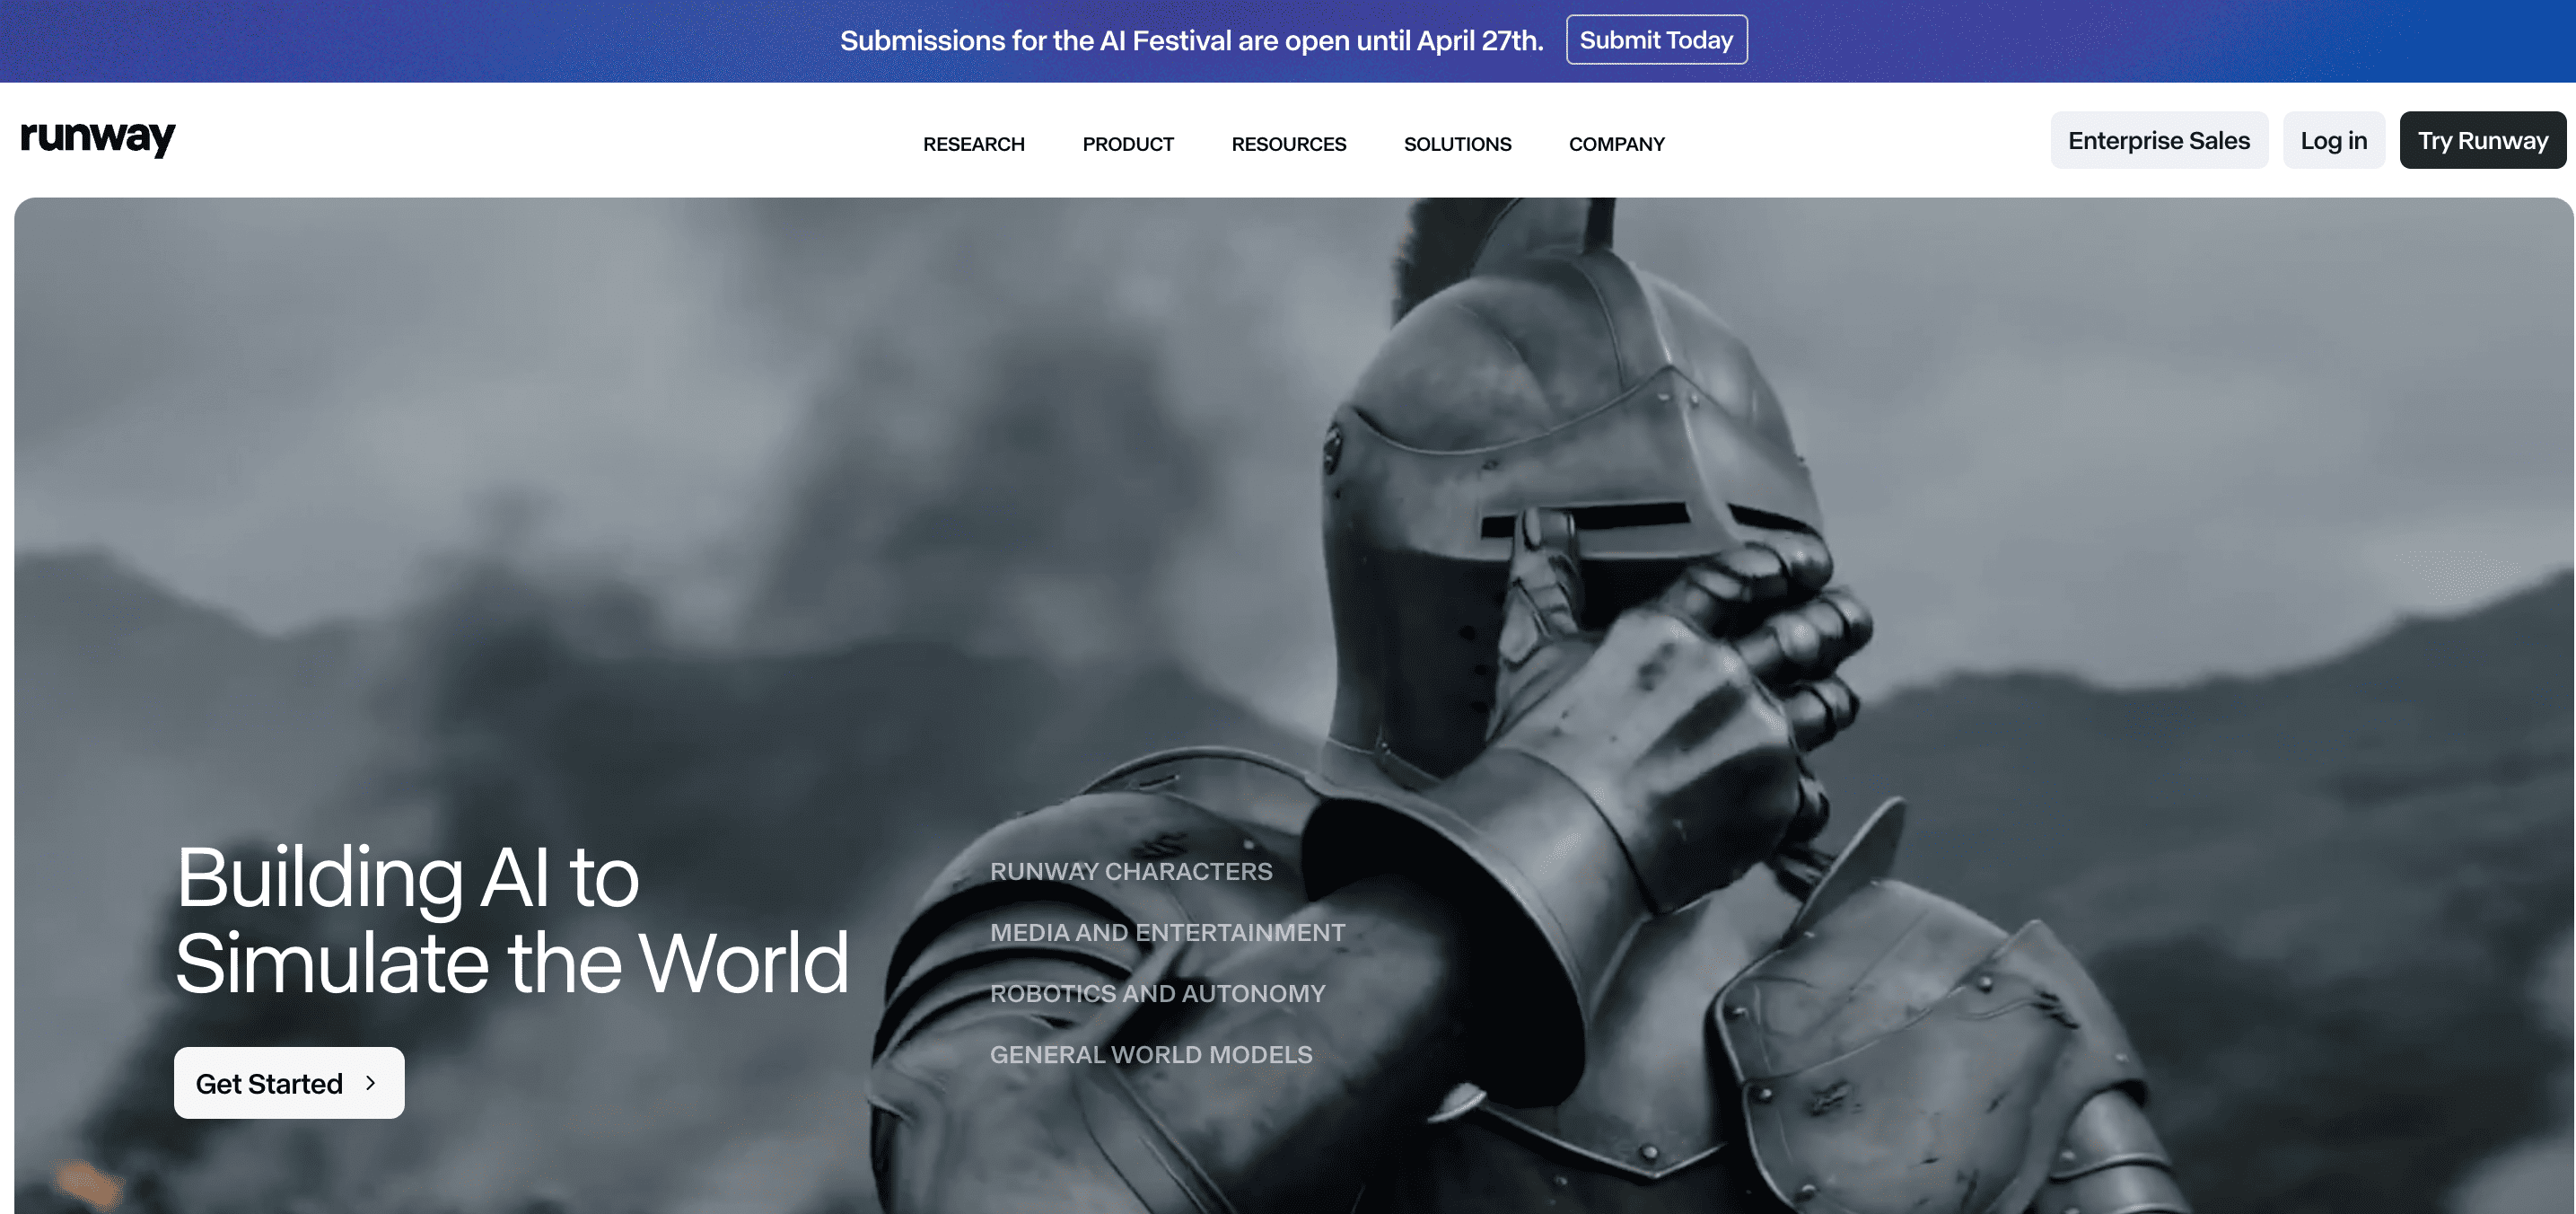This screenshot has width=2576, height=1214.
Task: Select the ROBOTICS AND AUTONOMY link
Action: [1157, 993]
